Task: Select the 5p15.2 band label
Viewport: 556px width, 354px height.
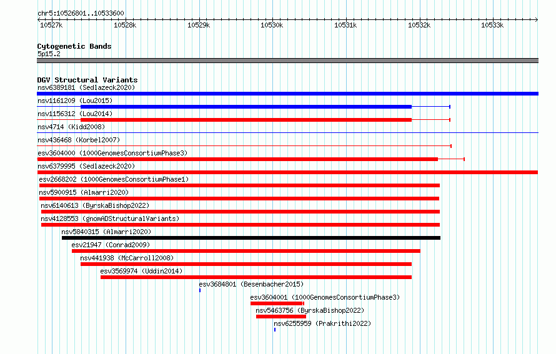Action: pyautogui.click(x=49, y=54)
